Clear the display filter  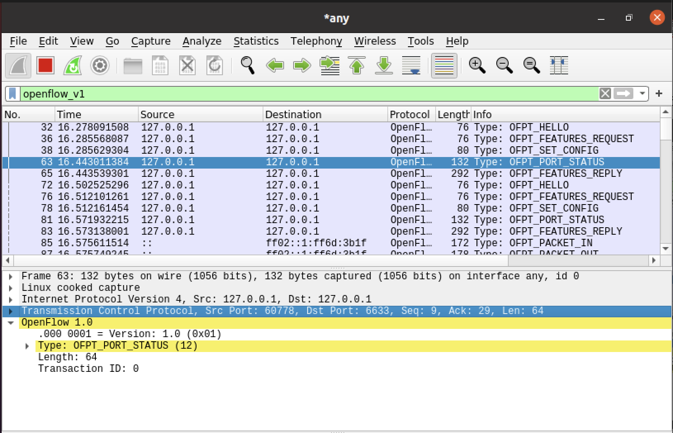(605, 94)
